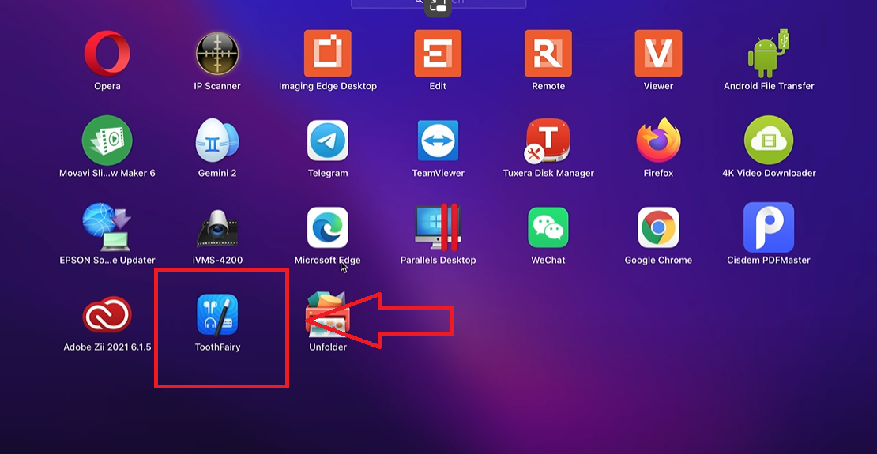Screen dimensions: 877x454
Task: Open Firefox browser
Action: click(658, 141)
